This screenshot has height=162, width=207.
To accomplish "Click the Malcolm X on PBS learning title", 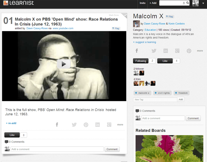I will pyautogui.click(x=66, y=22).
